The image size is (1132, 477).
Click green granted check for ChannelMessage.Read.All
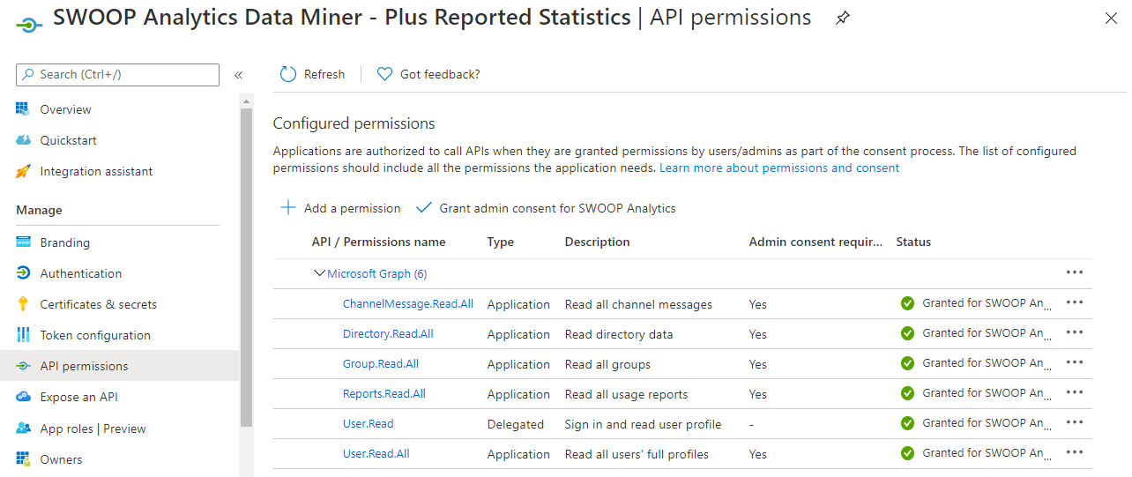coord(907,303)
